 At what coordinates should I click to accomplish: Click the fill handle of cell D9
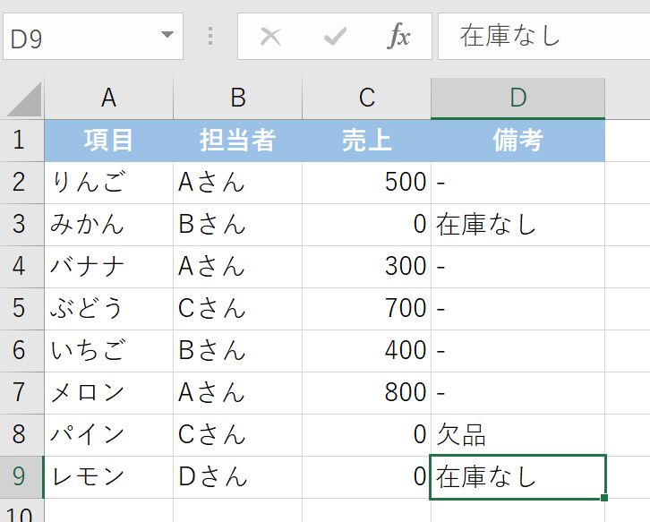click(606, 498)
